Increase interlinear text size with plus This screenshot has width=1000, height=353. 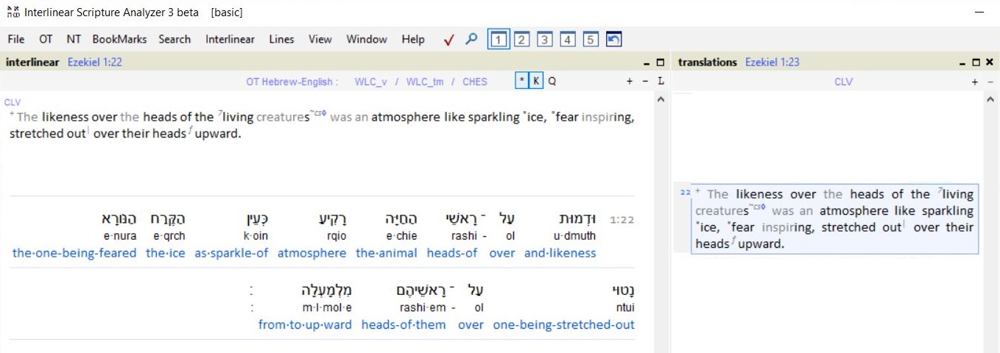click(630, 82)
